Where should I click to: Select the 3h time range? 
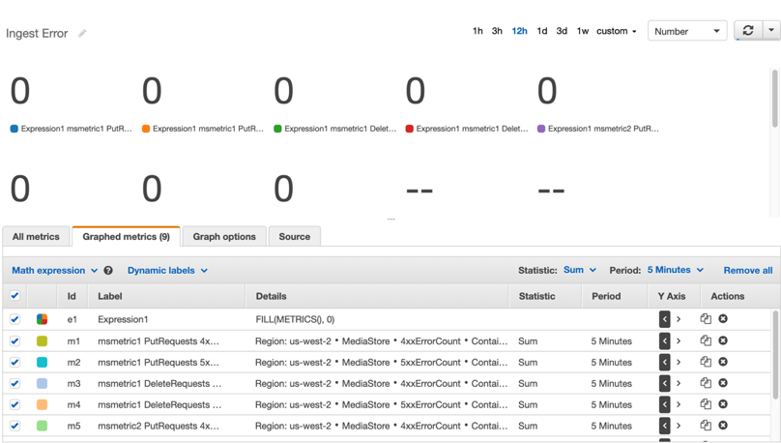coord(497,31)
